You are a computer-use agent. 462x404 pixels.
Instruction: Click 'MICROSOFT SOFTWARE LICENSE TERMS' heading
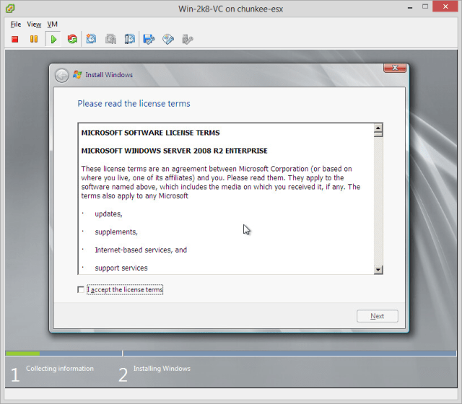(x=151, y=133)
